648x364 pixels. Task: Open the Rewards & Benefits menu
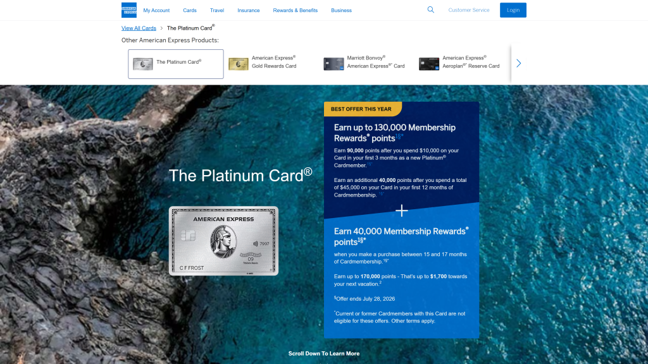click(295, 10)
